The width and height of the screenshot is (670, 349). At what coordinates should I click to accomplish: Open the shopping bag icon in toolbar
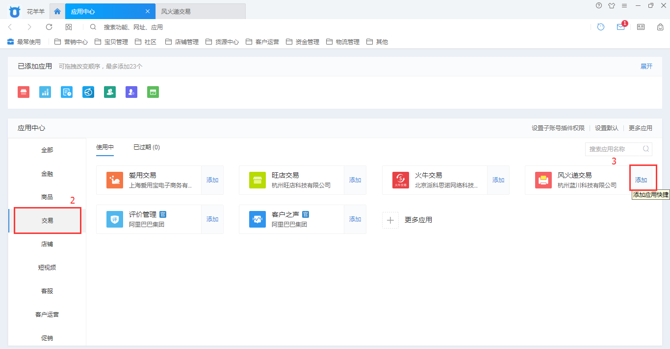point(660,27)
